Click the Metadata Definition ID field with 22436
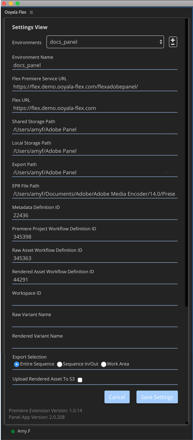 [x=95, y=216]
